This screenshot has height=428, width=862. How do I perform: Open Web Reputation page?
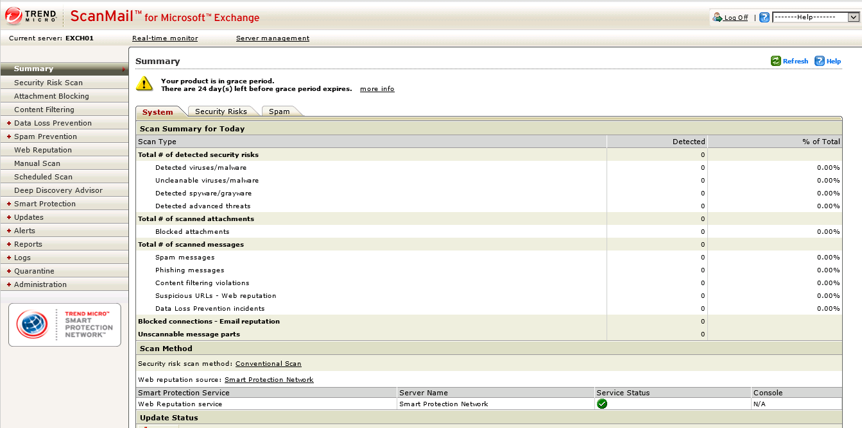click(x=64, y=150)
